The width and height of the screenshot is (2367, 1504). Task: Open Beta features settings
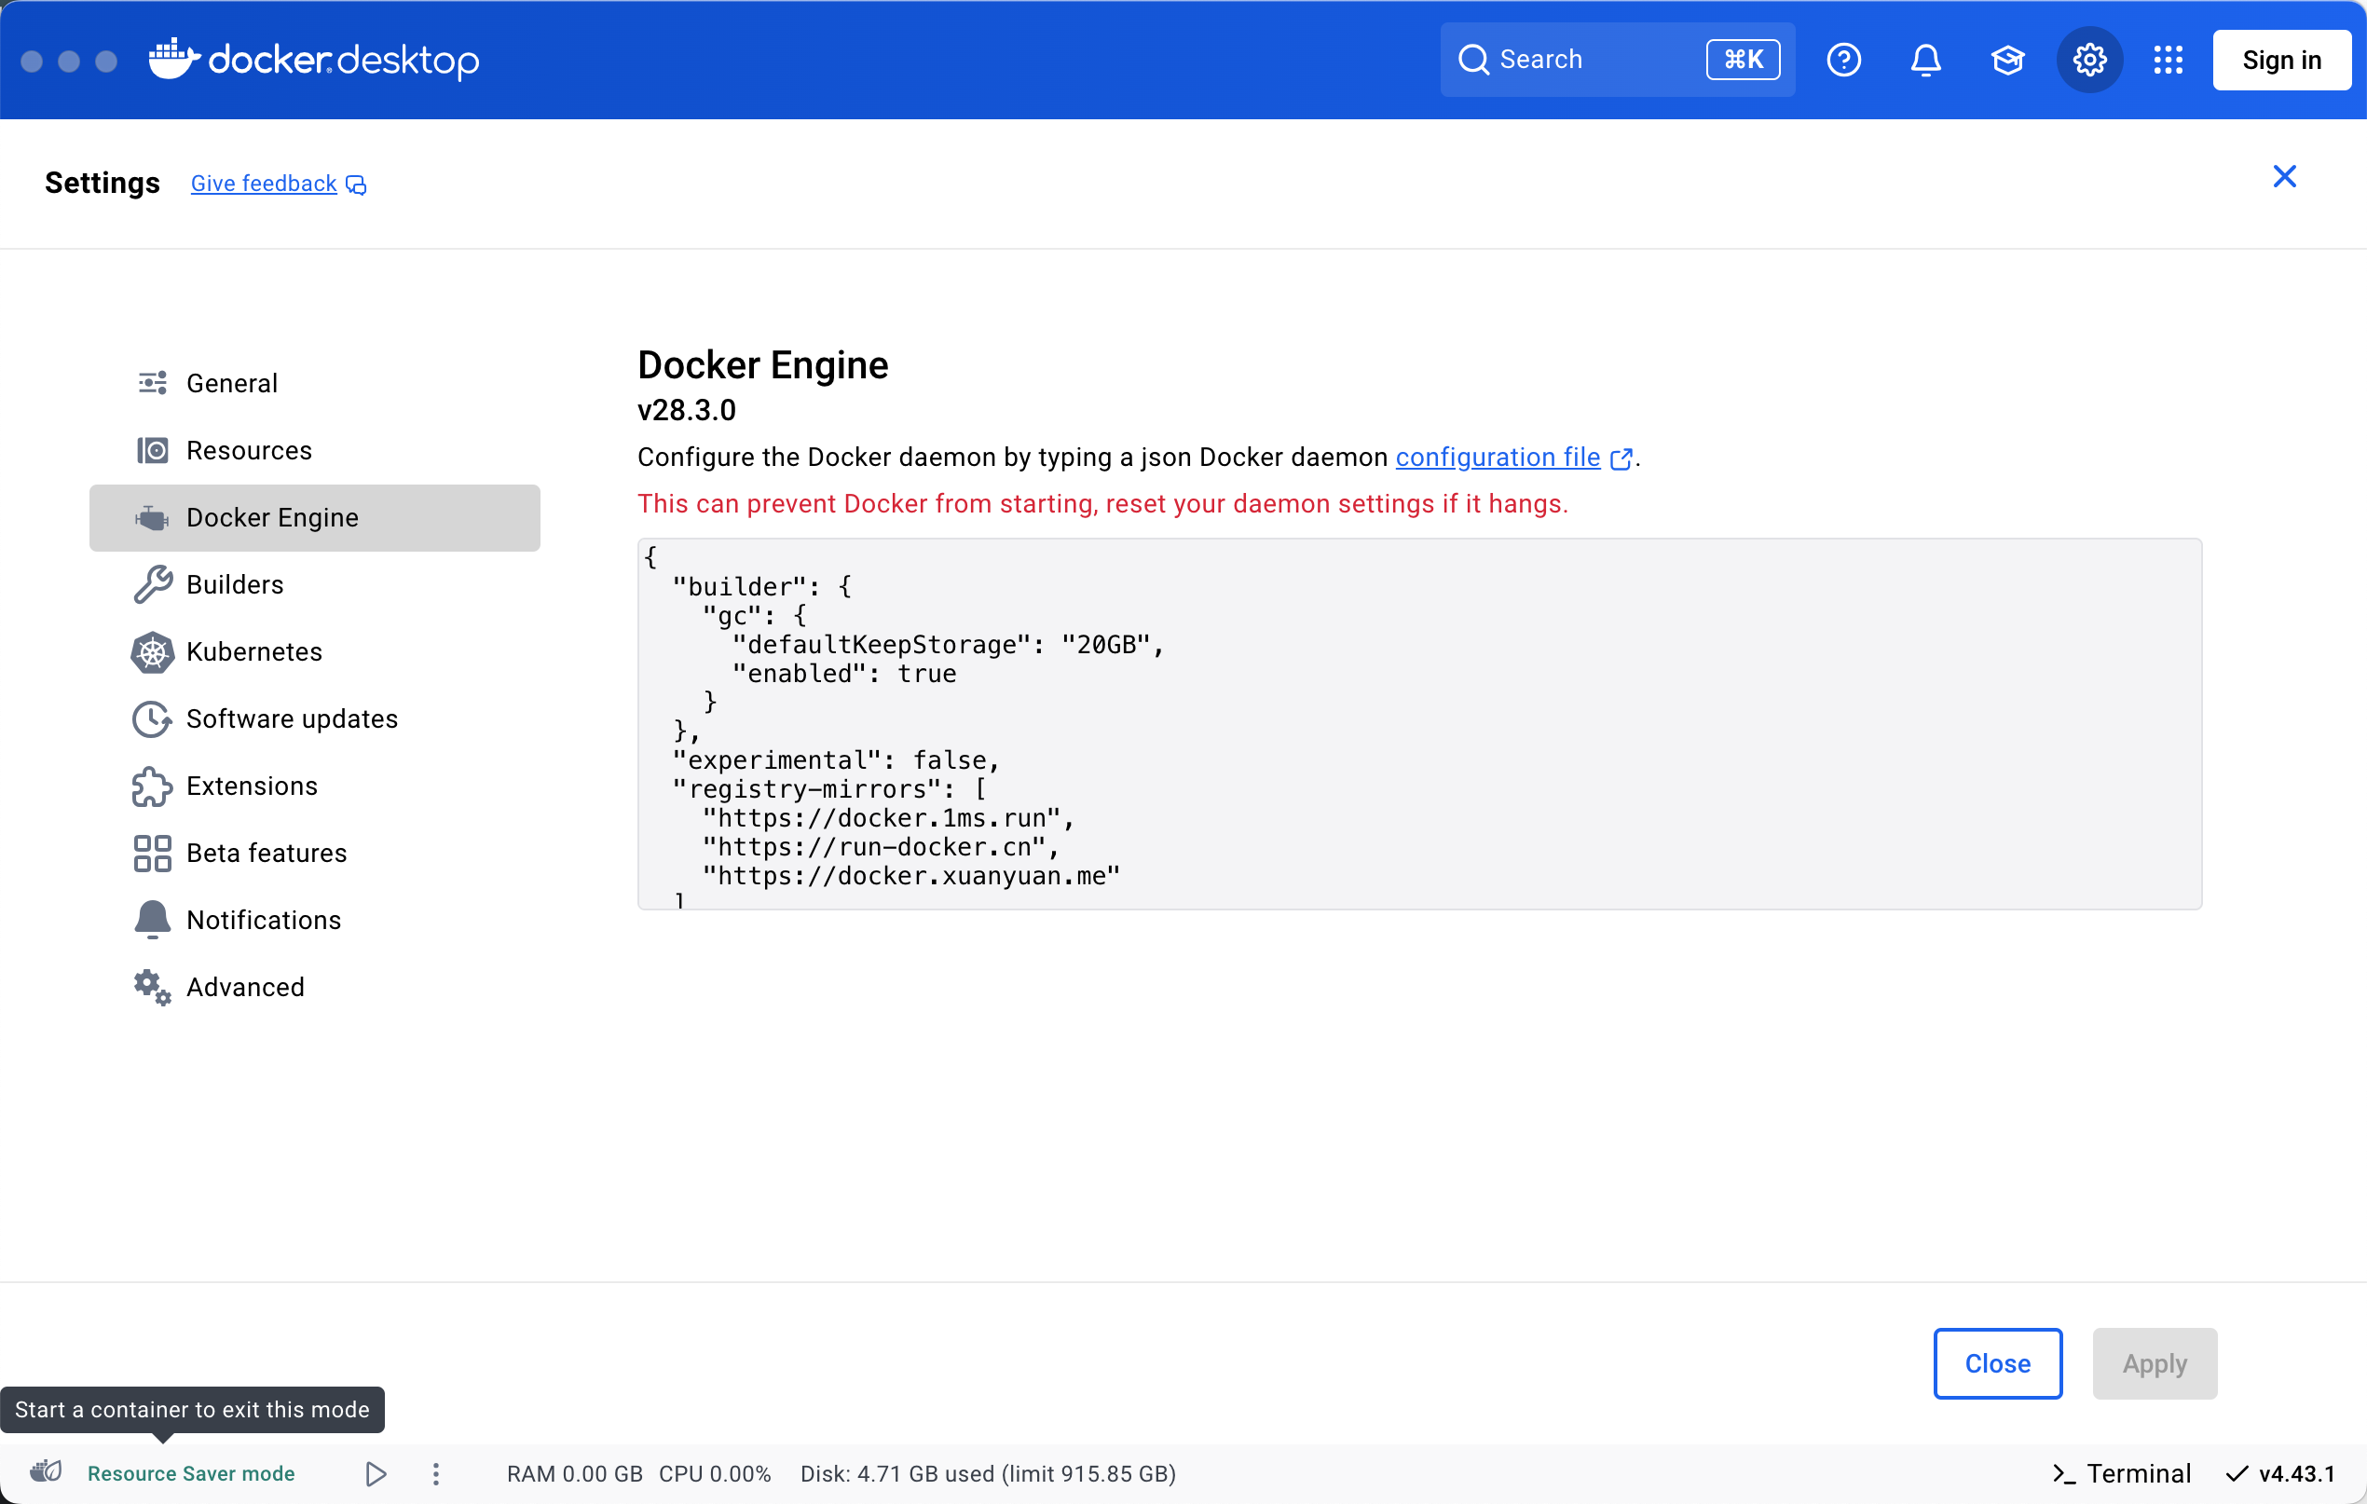[315, 853]
